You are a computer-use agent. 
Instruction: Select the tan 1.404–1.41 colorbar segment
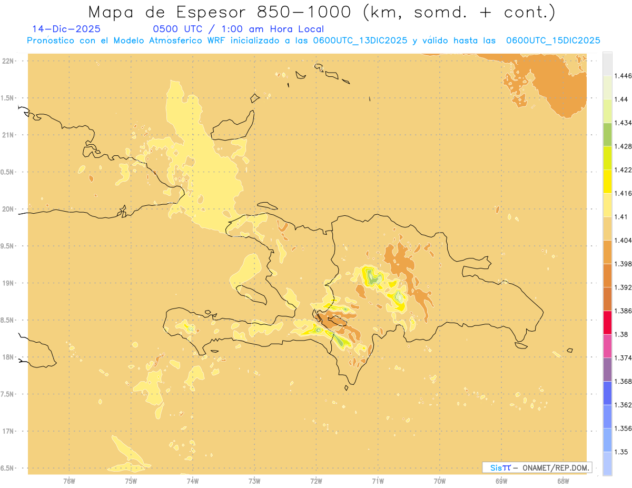coord(607,228)
